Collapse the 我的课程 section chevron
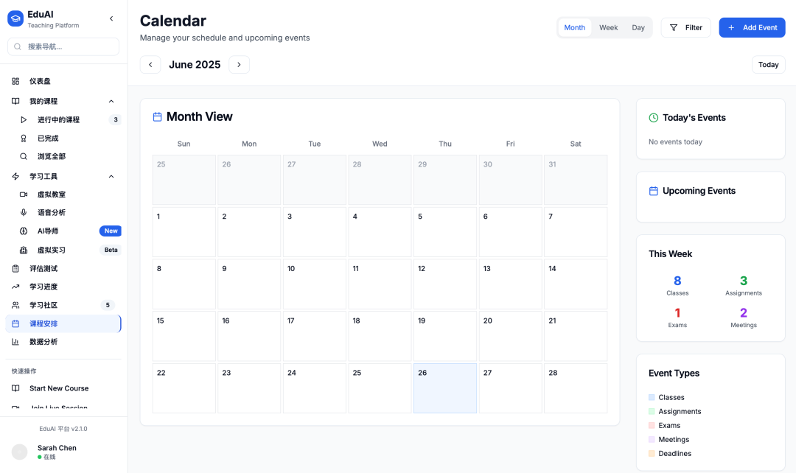The image size is (796, 473). pos(111,101)
